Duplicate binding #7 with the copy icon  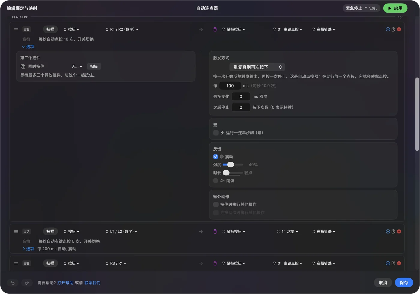[x=393, y=231]
